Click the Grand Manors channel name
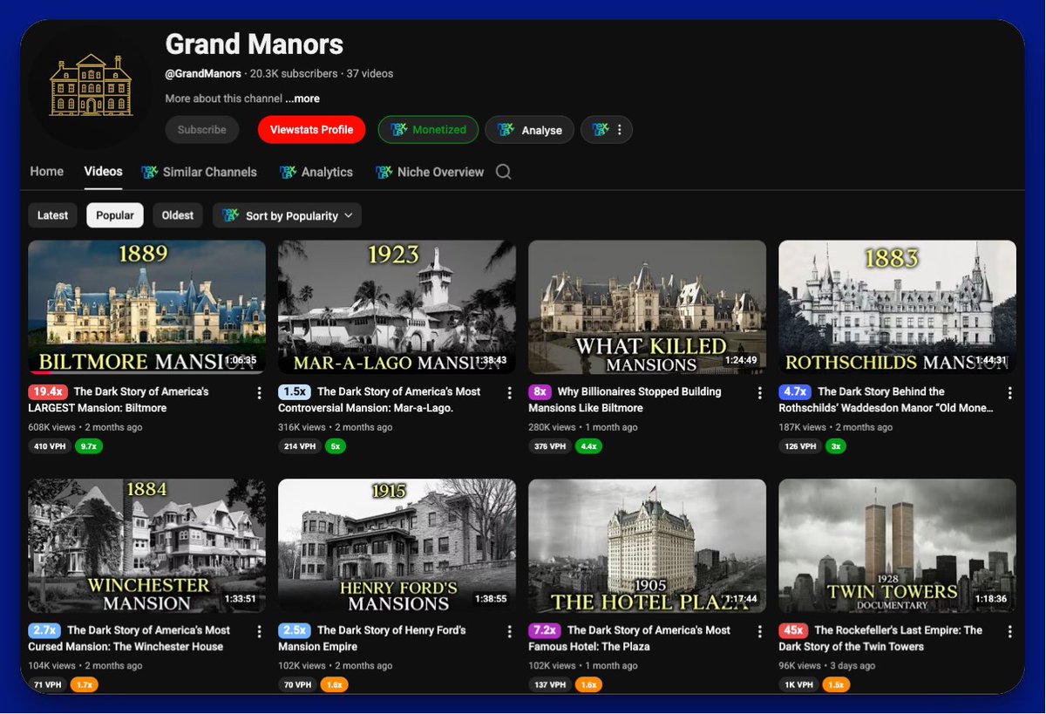Viewport: 1046px width, 714px height. [255, 44]
